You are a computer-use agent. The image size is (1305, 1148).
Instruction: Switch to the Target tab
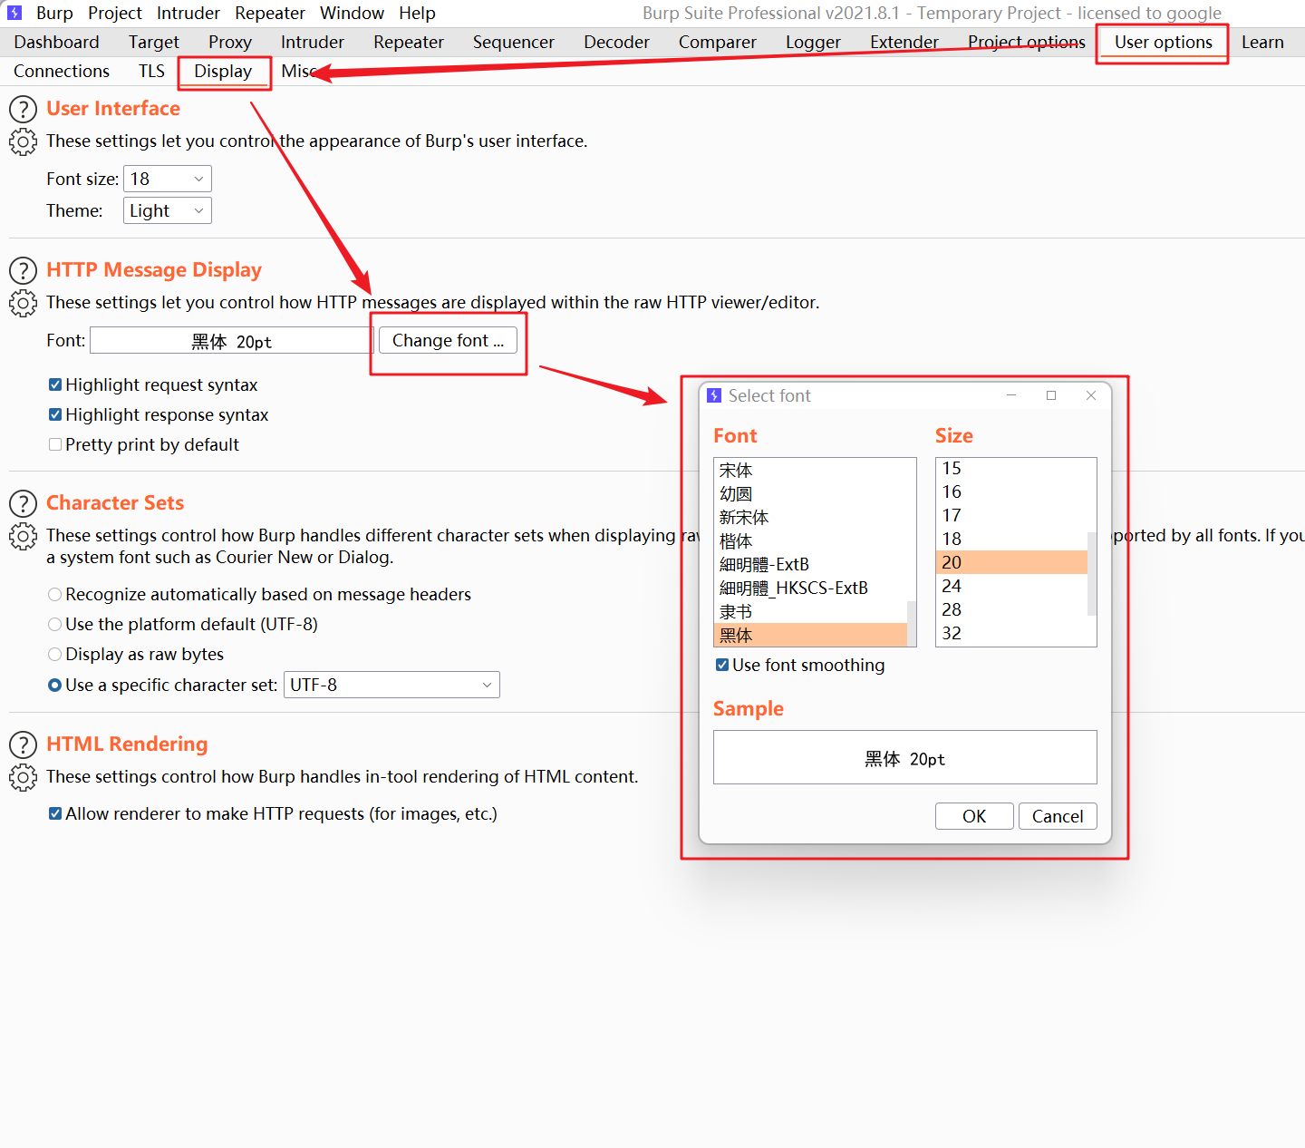pos(154,42)
